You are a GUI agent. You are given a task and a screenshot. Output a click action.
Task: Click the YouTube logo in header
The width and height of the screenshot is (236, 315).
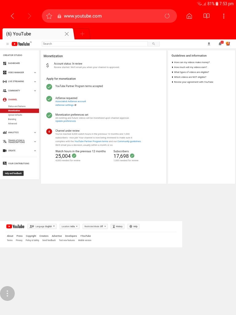click(x=21, y=44)
